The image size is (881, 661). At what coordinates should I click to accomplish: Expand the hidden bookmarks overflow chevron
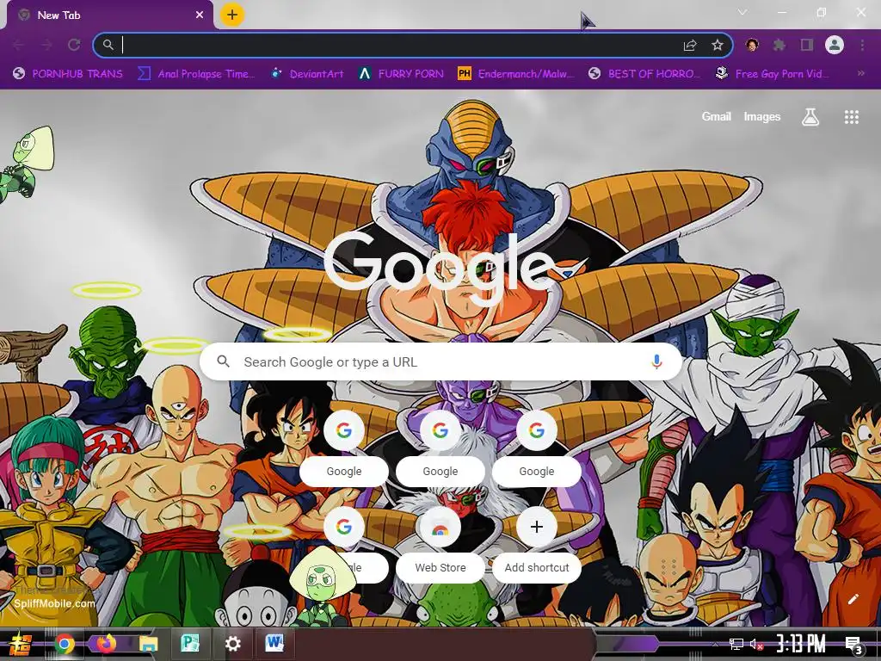860,74
